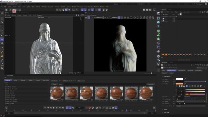Viewport: 208px width, 117px height.
Task: Click the rectangle spline icon in right palette
Action: [x=158, y=18]
